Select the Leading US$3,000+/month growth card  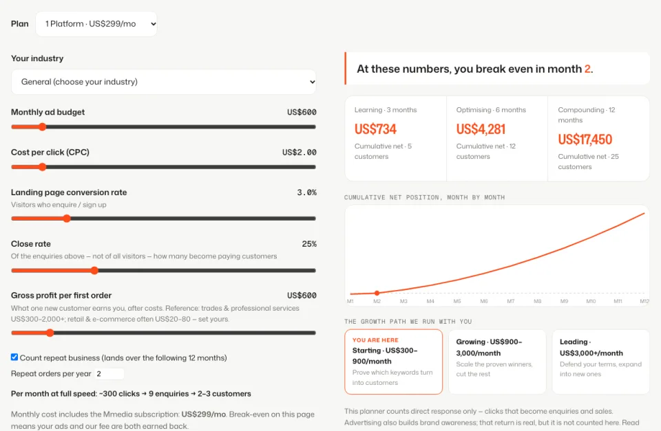pyautogui.click(x=600, y=362)
